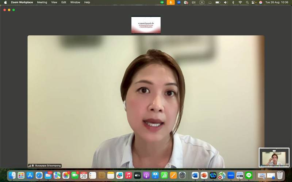Screen dimensions: 292x182
Task: Open the View menu
Action: click(x=54, y=2)
